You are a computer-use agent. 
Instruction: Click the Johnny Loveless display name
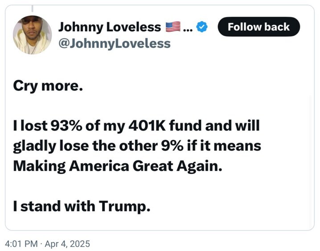[x=109, y=27]
